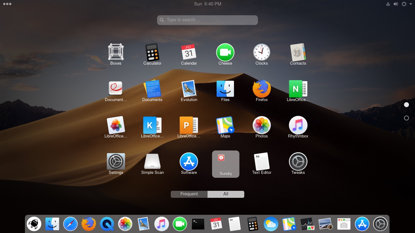Launch the Contacts app
415x233 pixels.
click(x=298, y=55)
